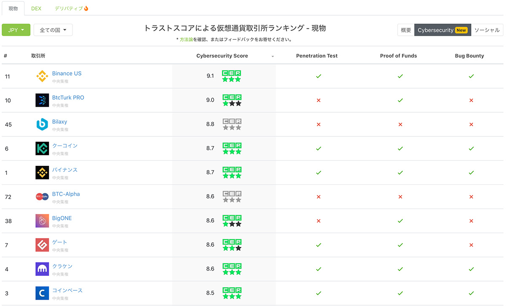This screenshot has width=506, height=306.
Task: Switch to the DEX tab
Action: [36, 8]
